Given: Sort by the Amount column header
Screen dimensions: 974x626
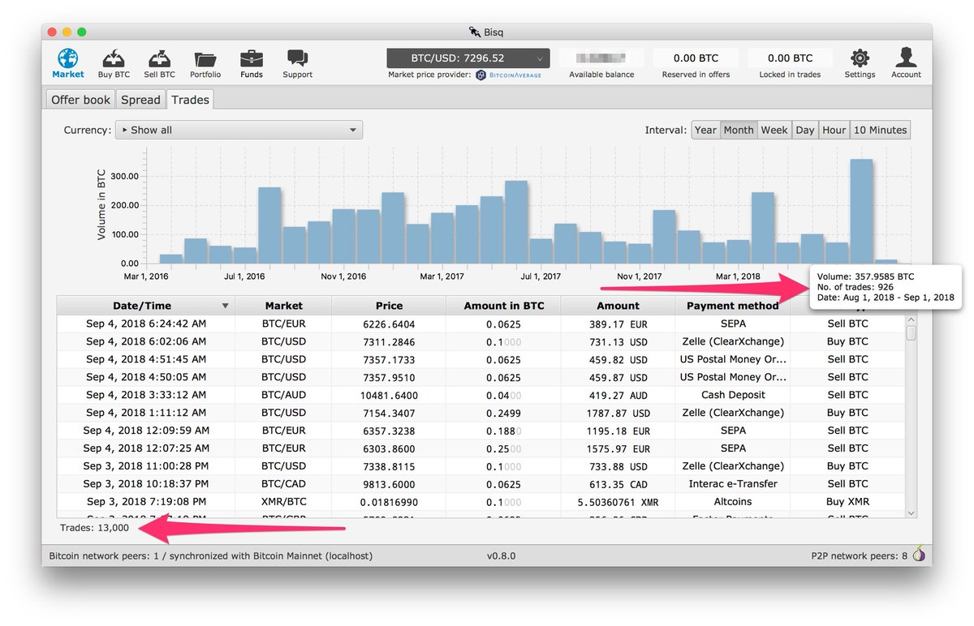Looking at the screenshot, I should tap(618, 306).
